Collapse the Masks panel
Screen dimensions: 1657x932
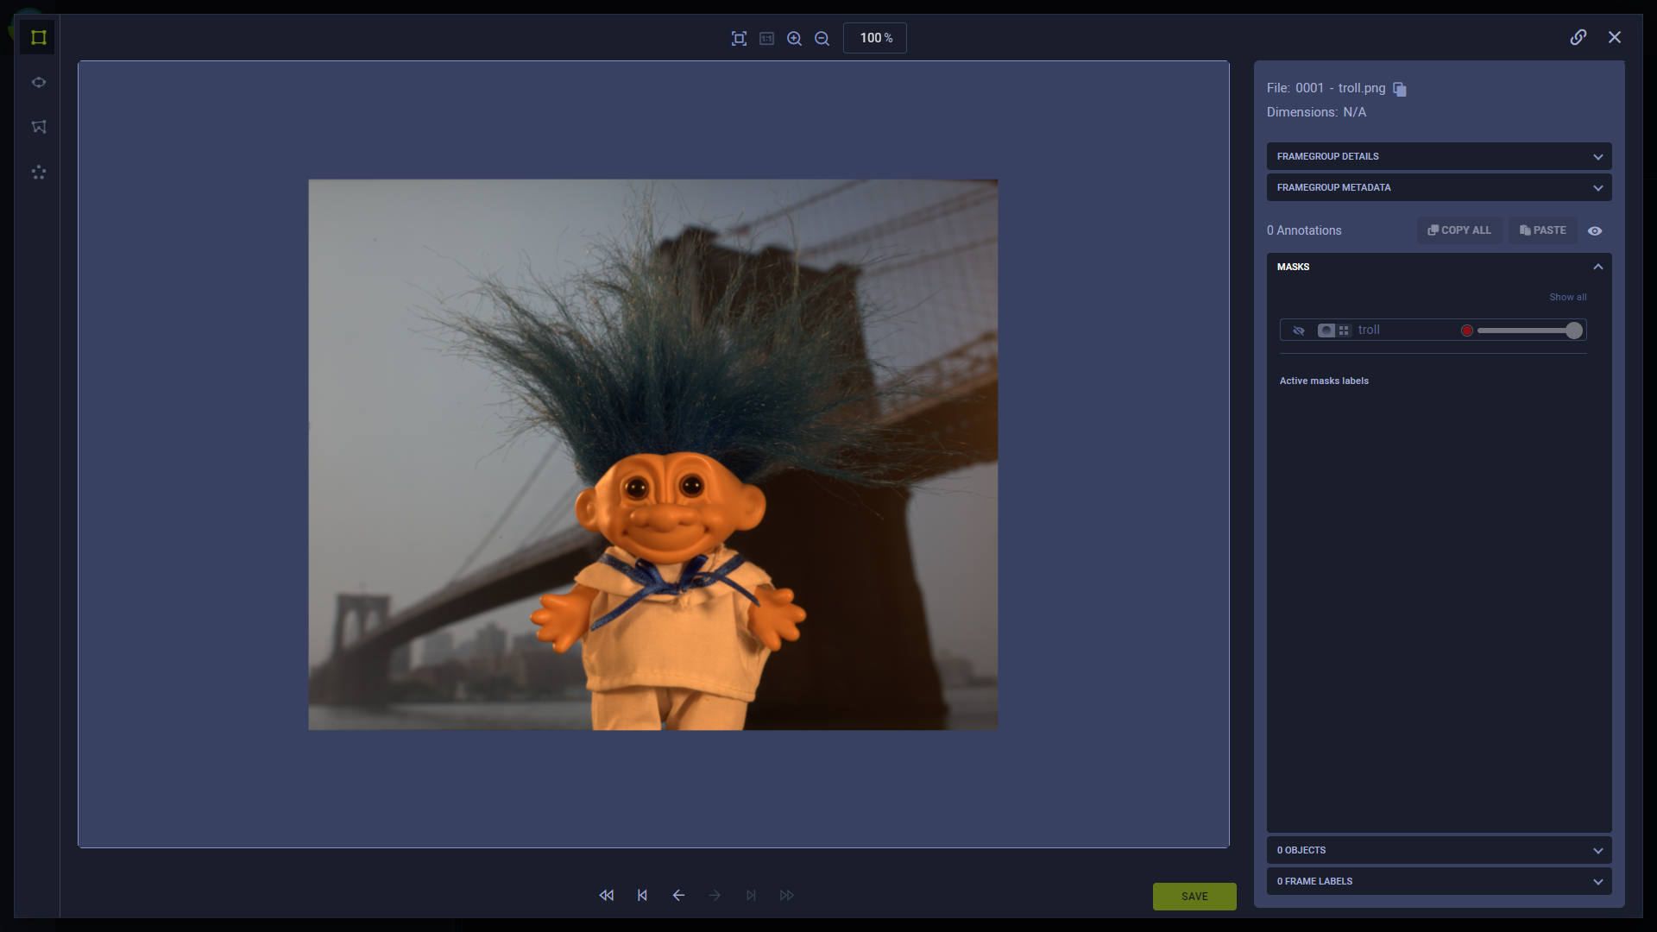point(1597,267)
